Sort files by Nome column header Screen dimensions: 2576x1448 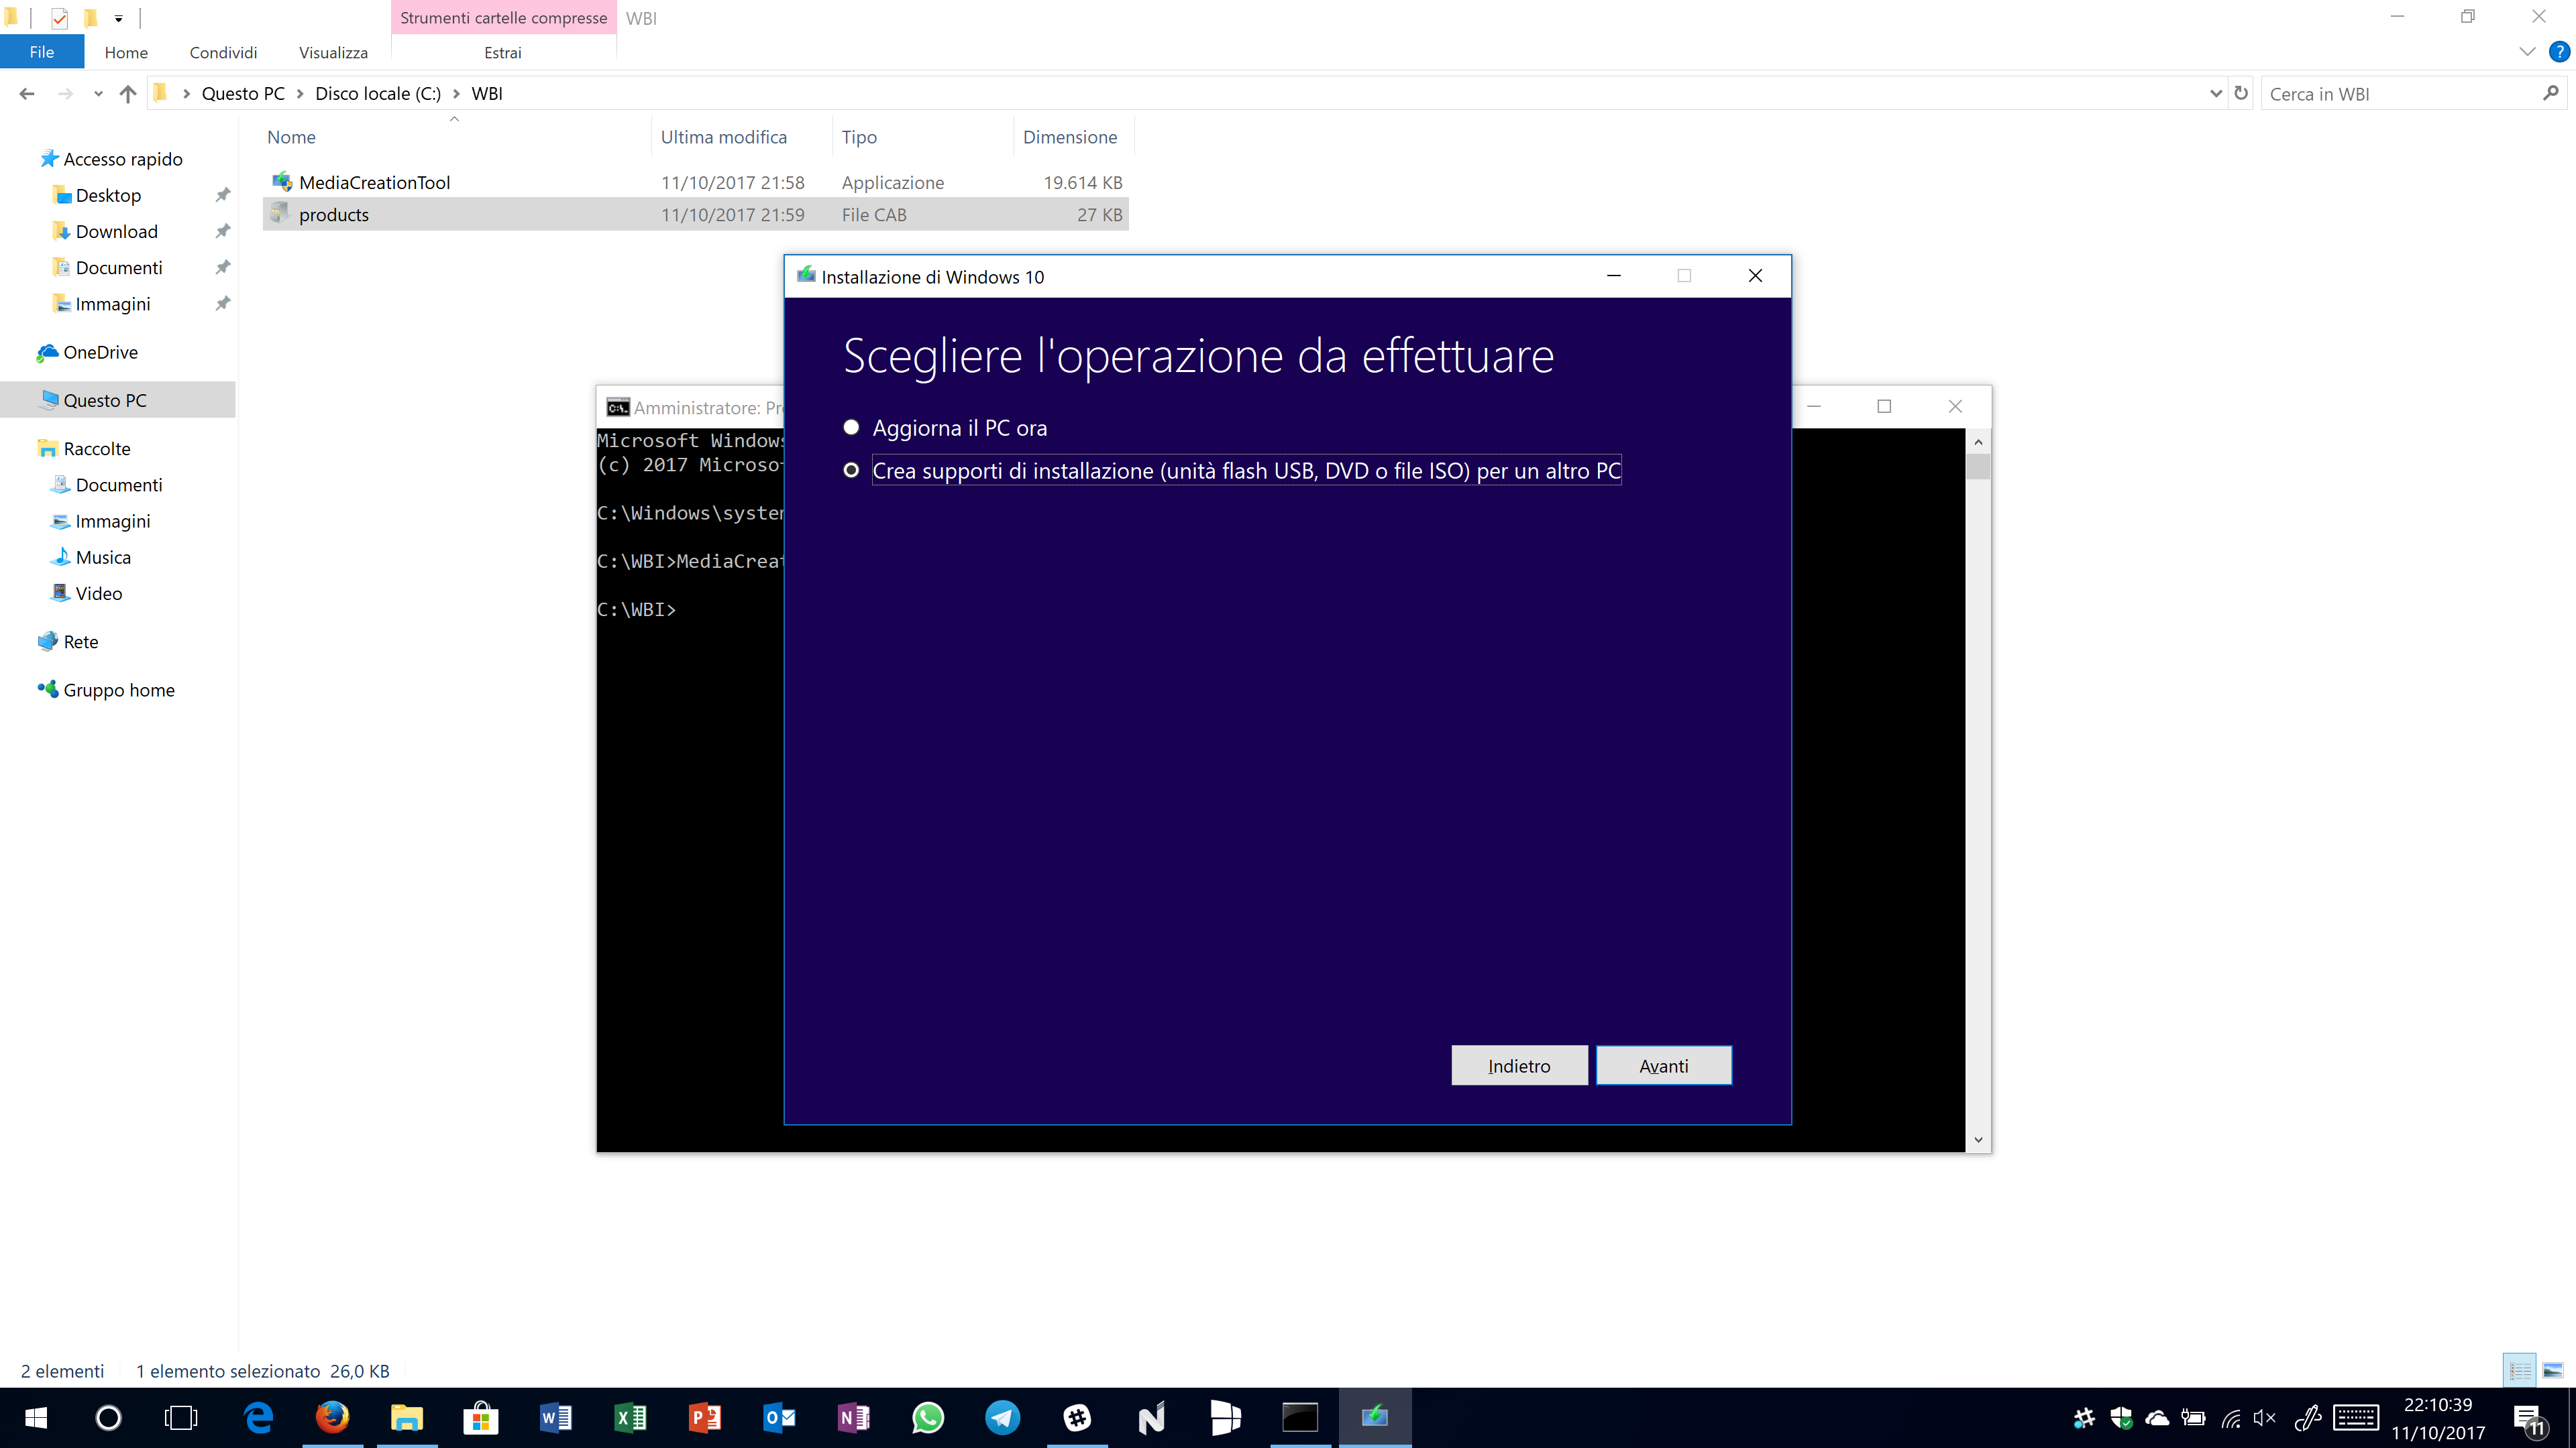(x=291, y=137)
